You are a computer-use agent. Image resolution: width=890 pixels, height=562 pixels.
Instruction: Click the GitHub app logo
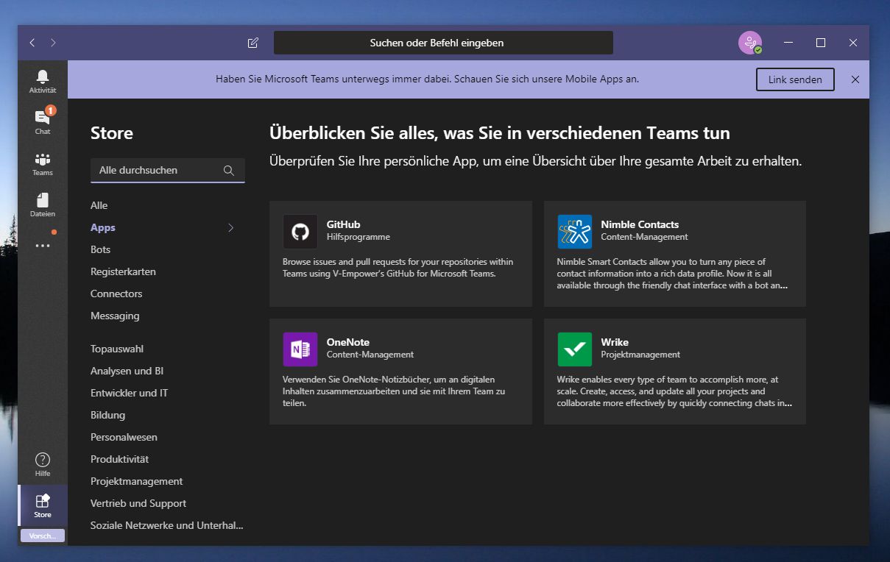pyautogui.click(x=300, y=232)
